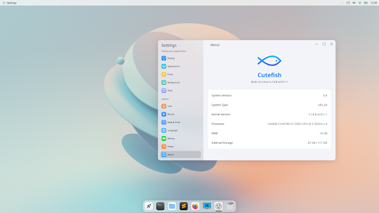Open the Trash in the dock
Screen dimensions: 379x213
pyautogui.click(x=230, y=206)
